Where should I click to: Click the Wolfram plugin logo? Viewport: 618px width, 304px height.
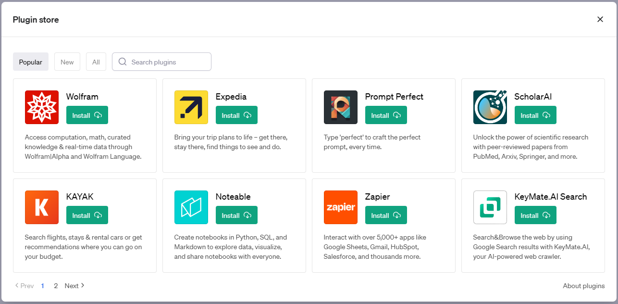[x=42, y=107]
